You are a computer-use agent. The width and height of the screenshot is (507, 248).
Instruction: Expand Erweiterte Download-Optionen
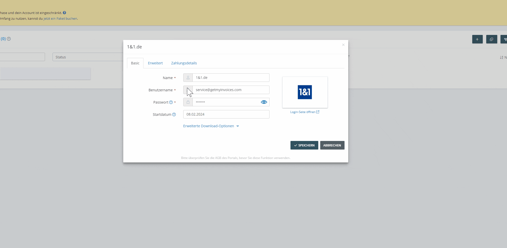tap(211, 126)
